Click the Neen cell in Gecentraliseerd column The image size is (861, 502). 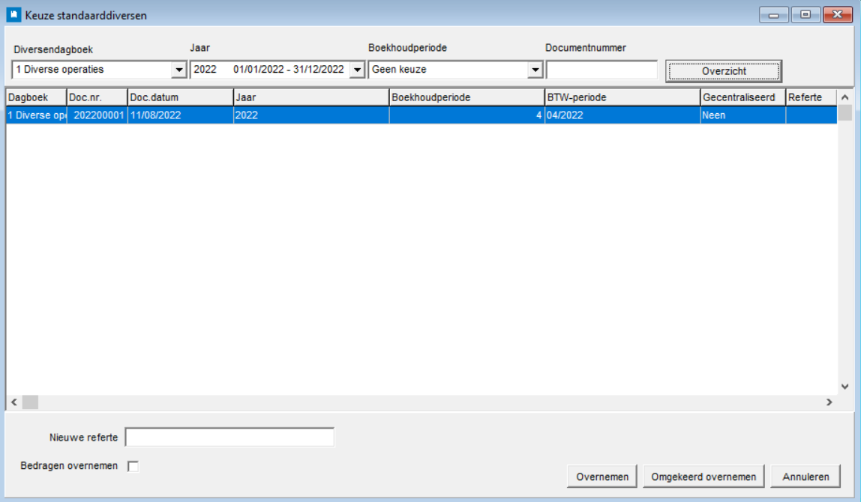click(x=743, y=115)
